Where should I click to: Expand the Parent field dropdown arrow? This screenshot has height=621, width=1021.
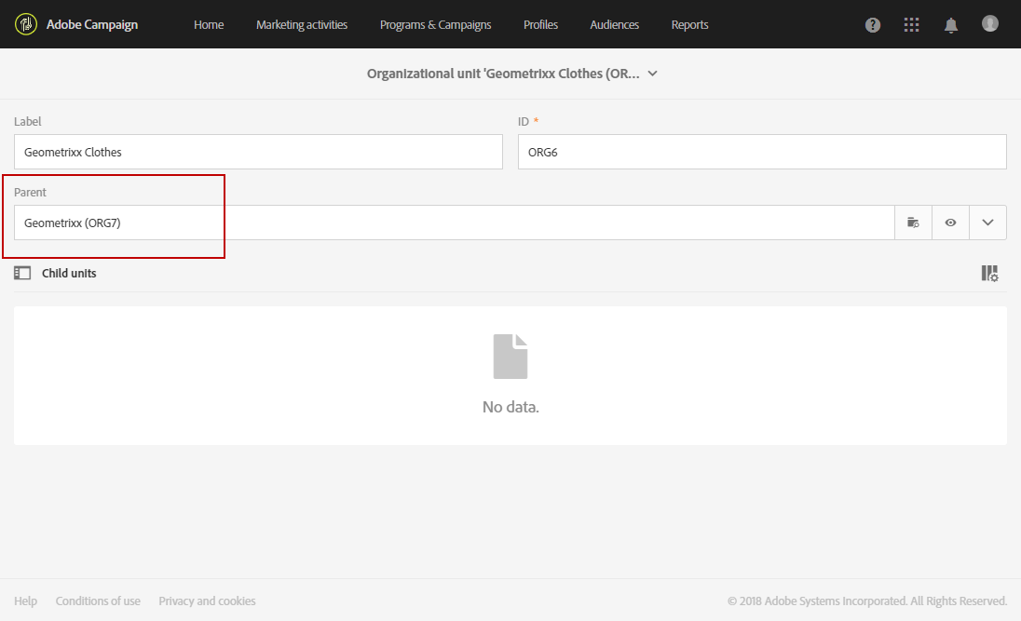click(x=987, y=223)
